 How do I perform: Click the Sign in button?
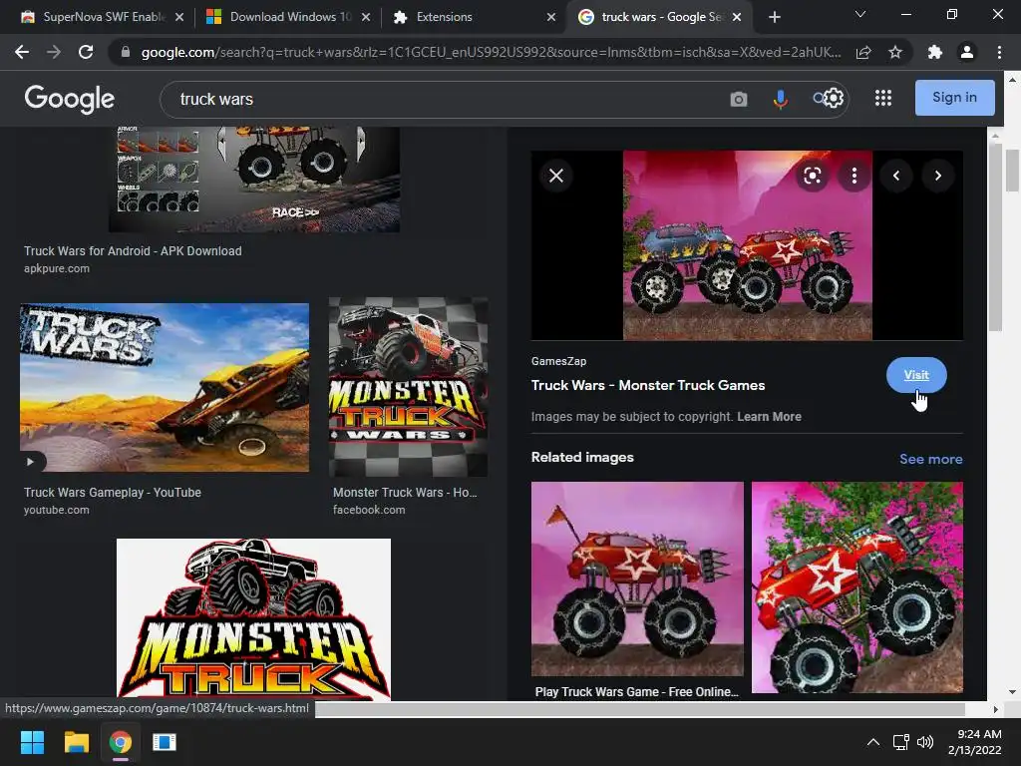pos(954,98)
